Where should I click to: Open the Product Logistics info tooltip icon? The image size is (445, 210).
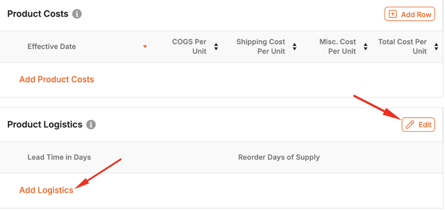[x=91, y=125]
